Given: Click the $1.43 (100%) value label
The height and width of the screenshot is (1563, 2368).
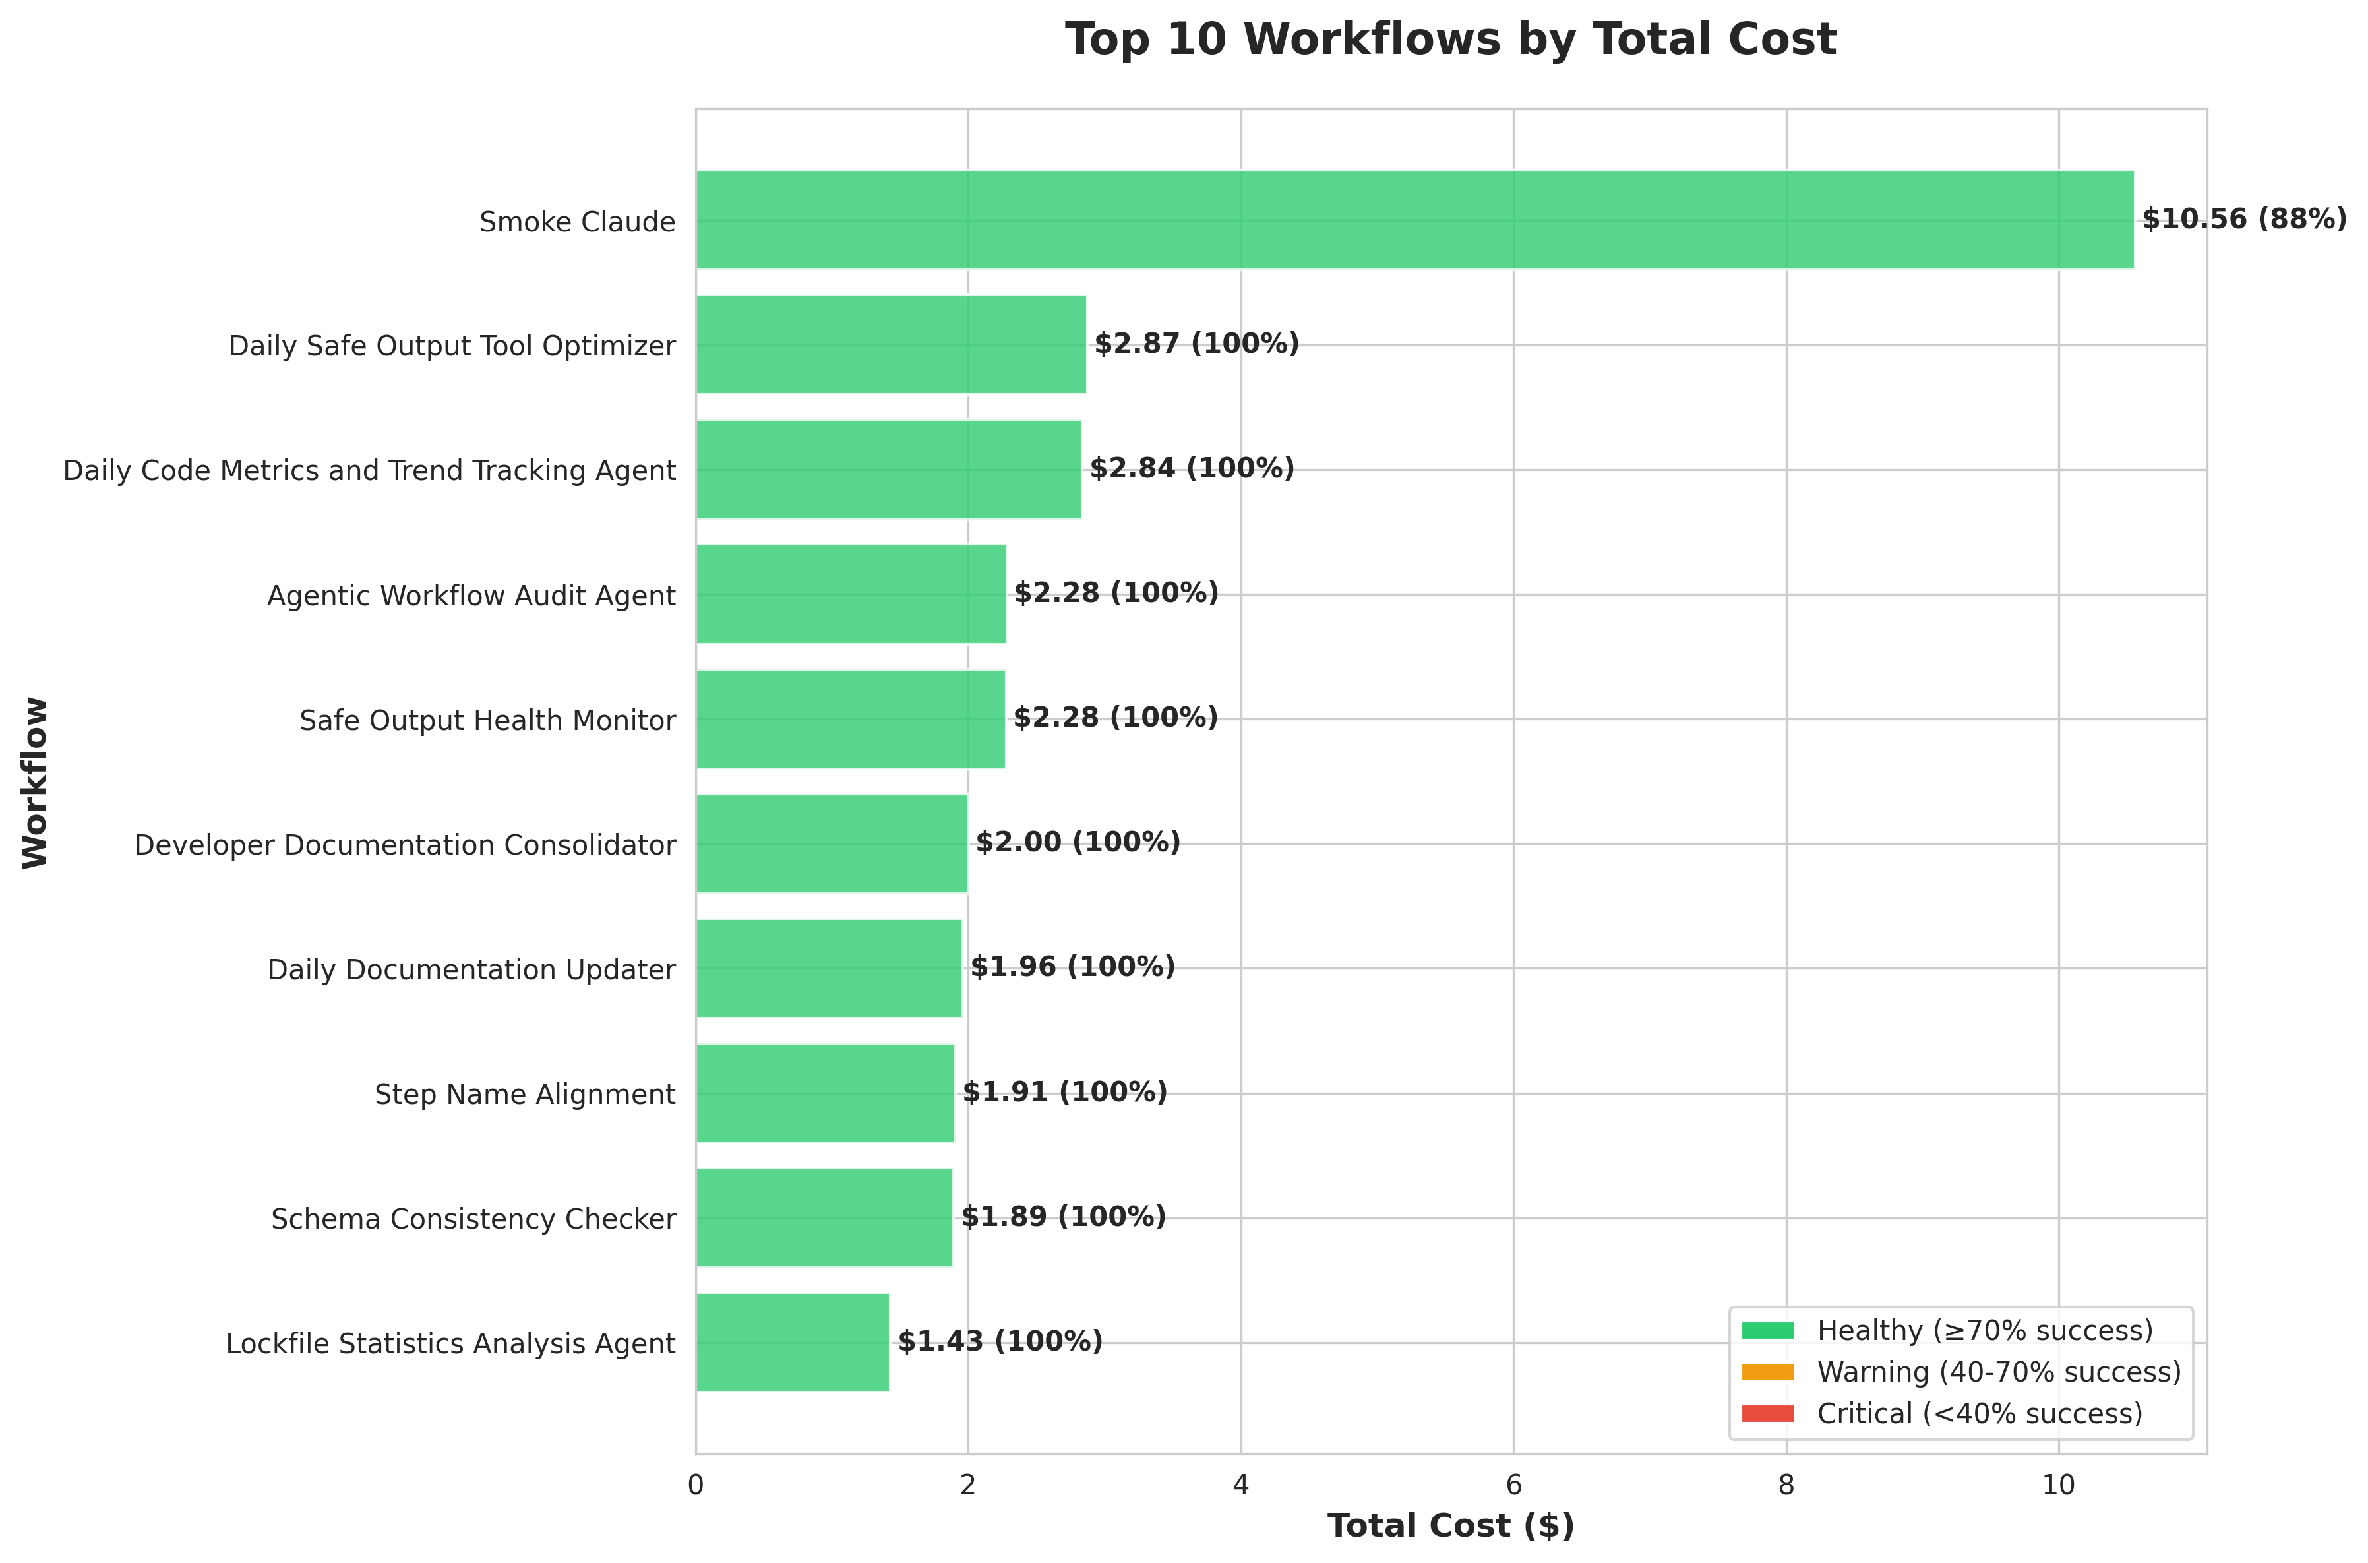Looking at the screenshot, I should [1000, 1341].
